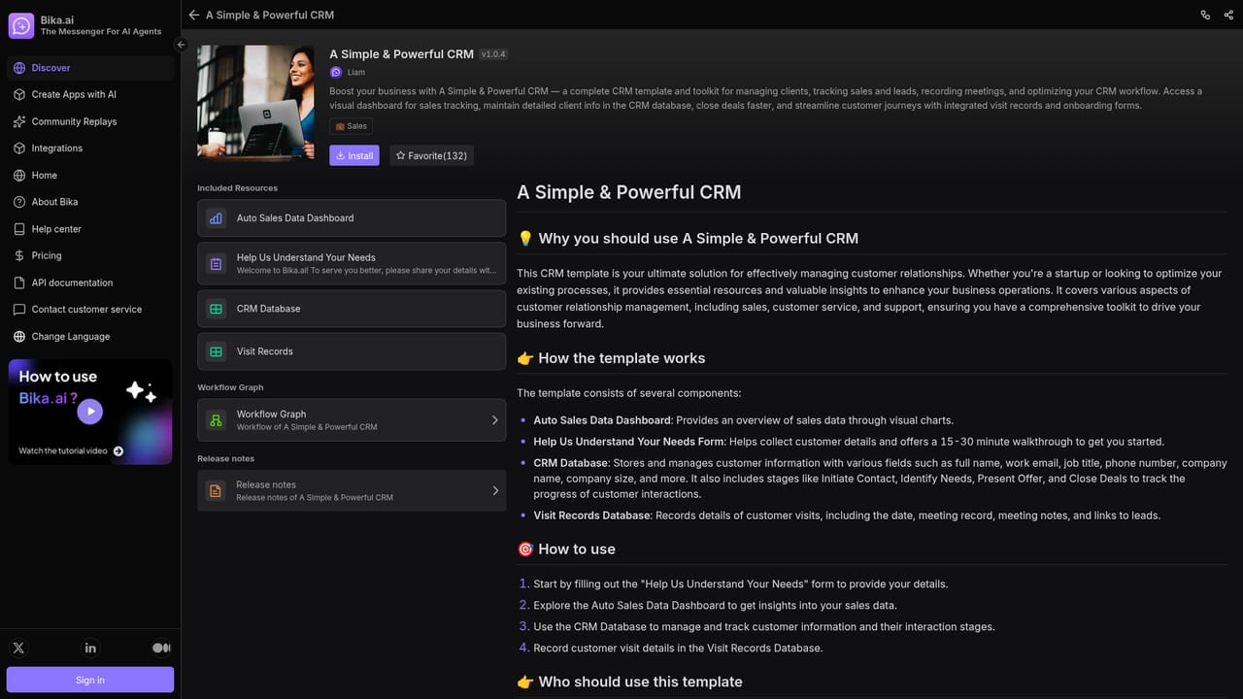Navigate to Home in sidebar

coord(90,176)
